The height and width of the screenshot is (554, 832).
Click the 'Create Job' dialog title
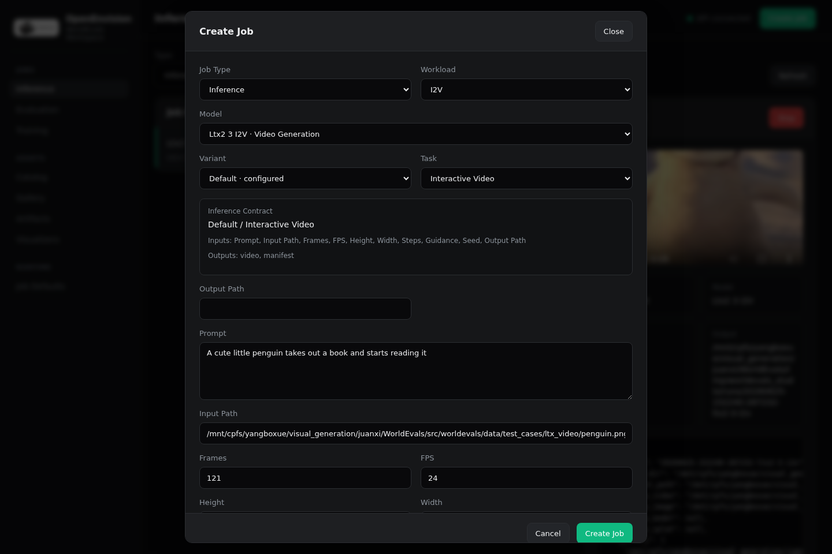click(226, 31)
